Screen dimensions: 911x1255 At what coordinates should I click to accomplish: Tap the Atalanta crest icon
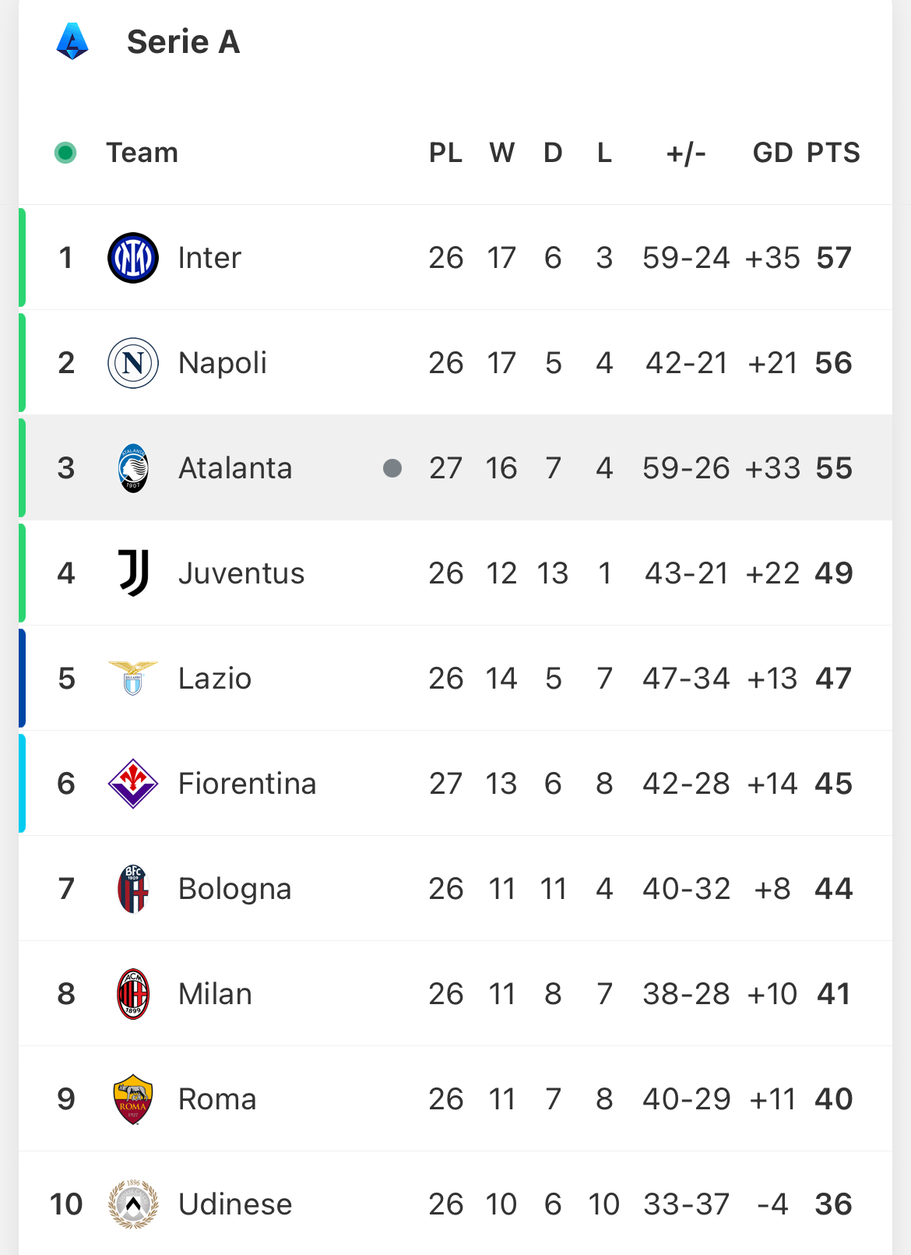pos(133,468)
